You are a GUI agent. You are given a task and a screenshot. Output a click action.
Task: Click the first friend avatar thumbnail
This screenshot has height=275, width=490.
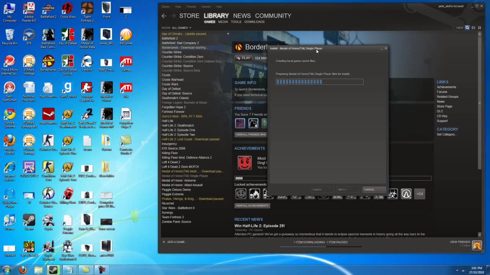(x=240, y=123)
